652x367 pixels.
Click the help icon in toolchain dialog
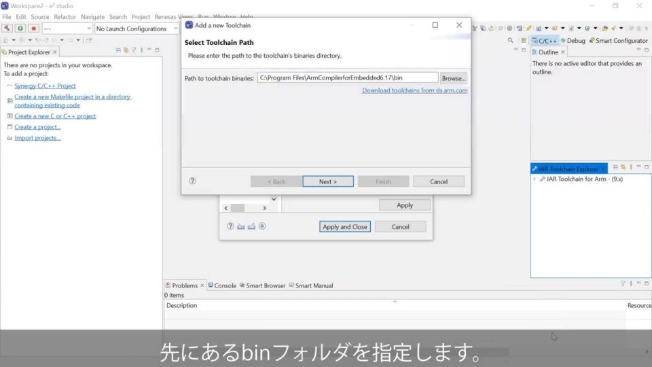tap(192, 181)
